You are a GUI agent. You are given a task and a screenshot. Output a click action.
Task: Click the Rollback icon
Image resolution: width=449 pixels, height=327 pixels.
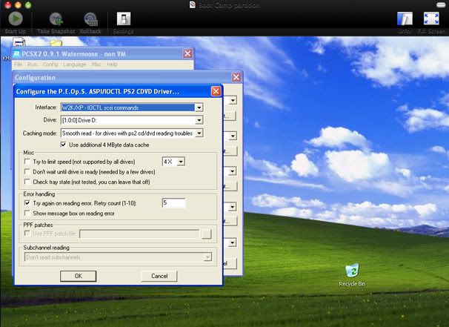90,19
